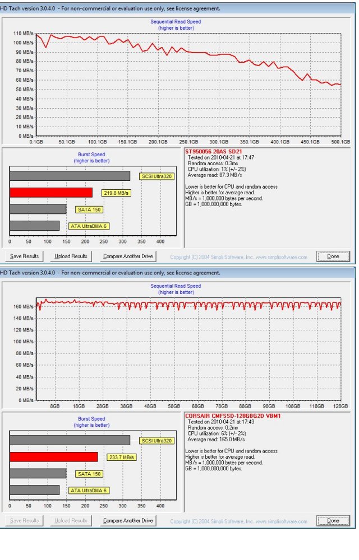Click SCSI Ultra320 label in the ST950056 window
359x560 pixels.
[x=157, y=176]
